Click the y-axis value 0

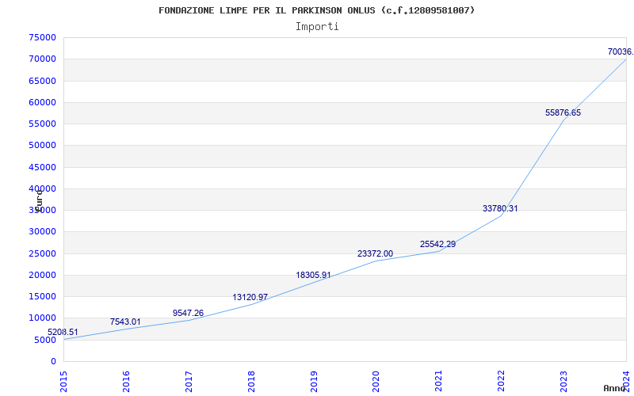[x=53, y=361]
